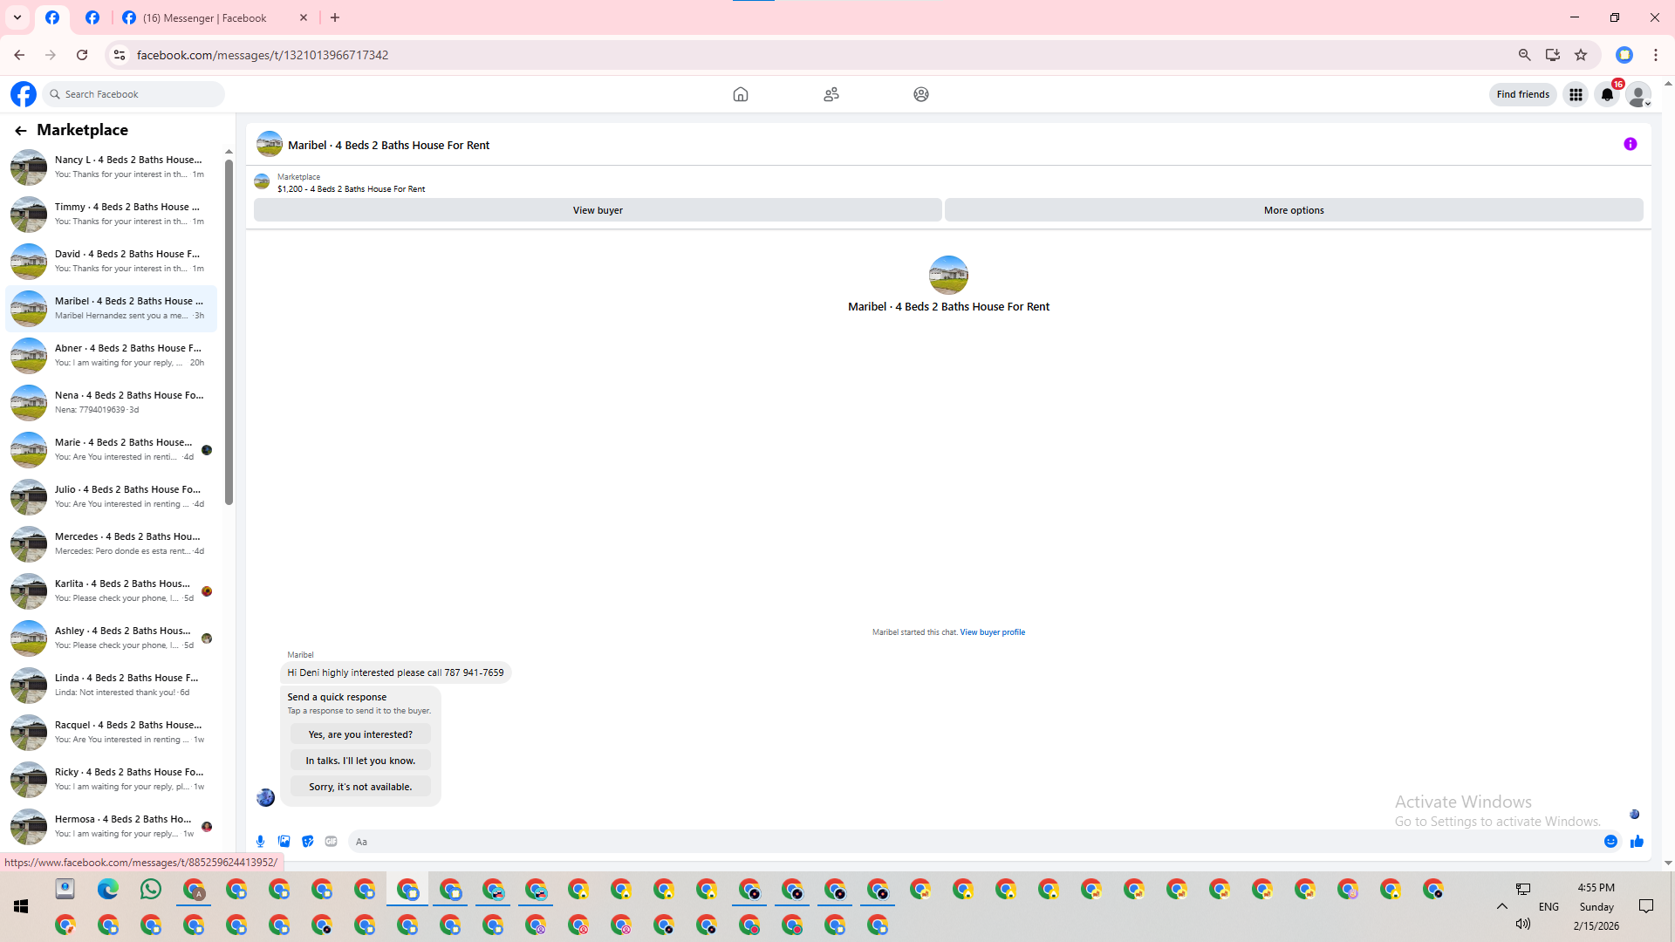Send quick reply "In talks. I'll let you know."
This screenshot has width=1675, height=942.
[x=360, y=761]
